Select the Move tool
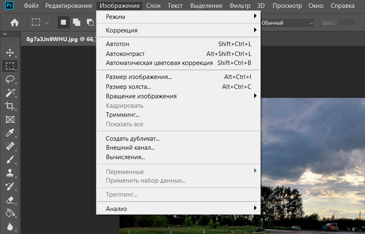 point(10,53)
